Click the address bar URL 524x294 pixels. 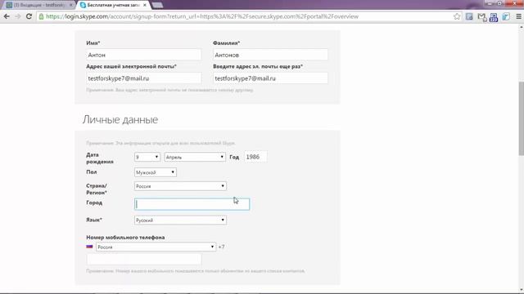click(202, 16)
